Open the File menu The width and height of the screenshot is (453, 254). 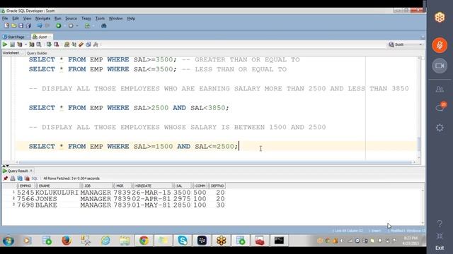tap(5, 18)
